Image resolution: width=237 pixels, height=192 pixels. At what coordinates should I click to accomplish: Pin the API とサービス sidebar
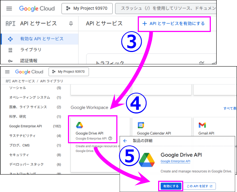tap(71, 24)
